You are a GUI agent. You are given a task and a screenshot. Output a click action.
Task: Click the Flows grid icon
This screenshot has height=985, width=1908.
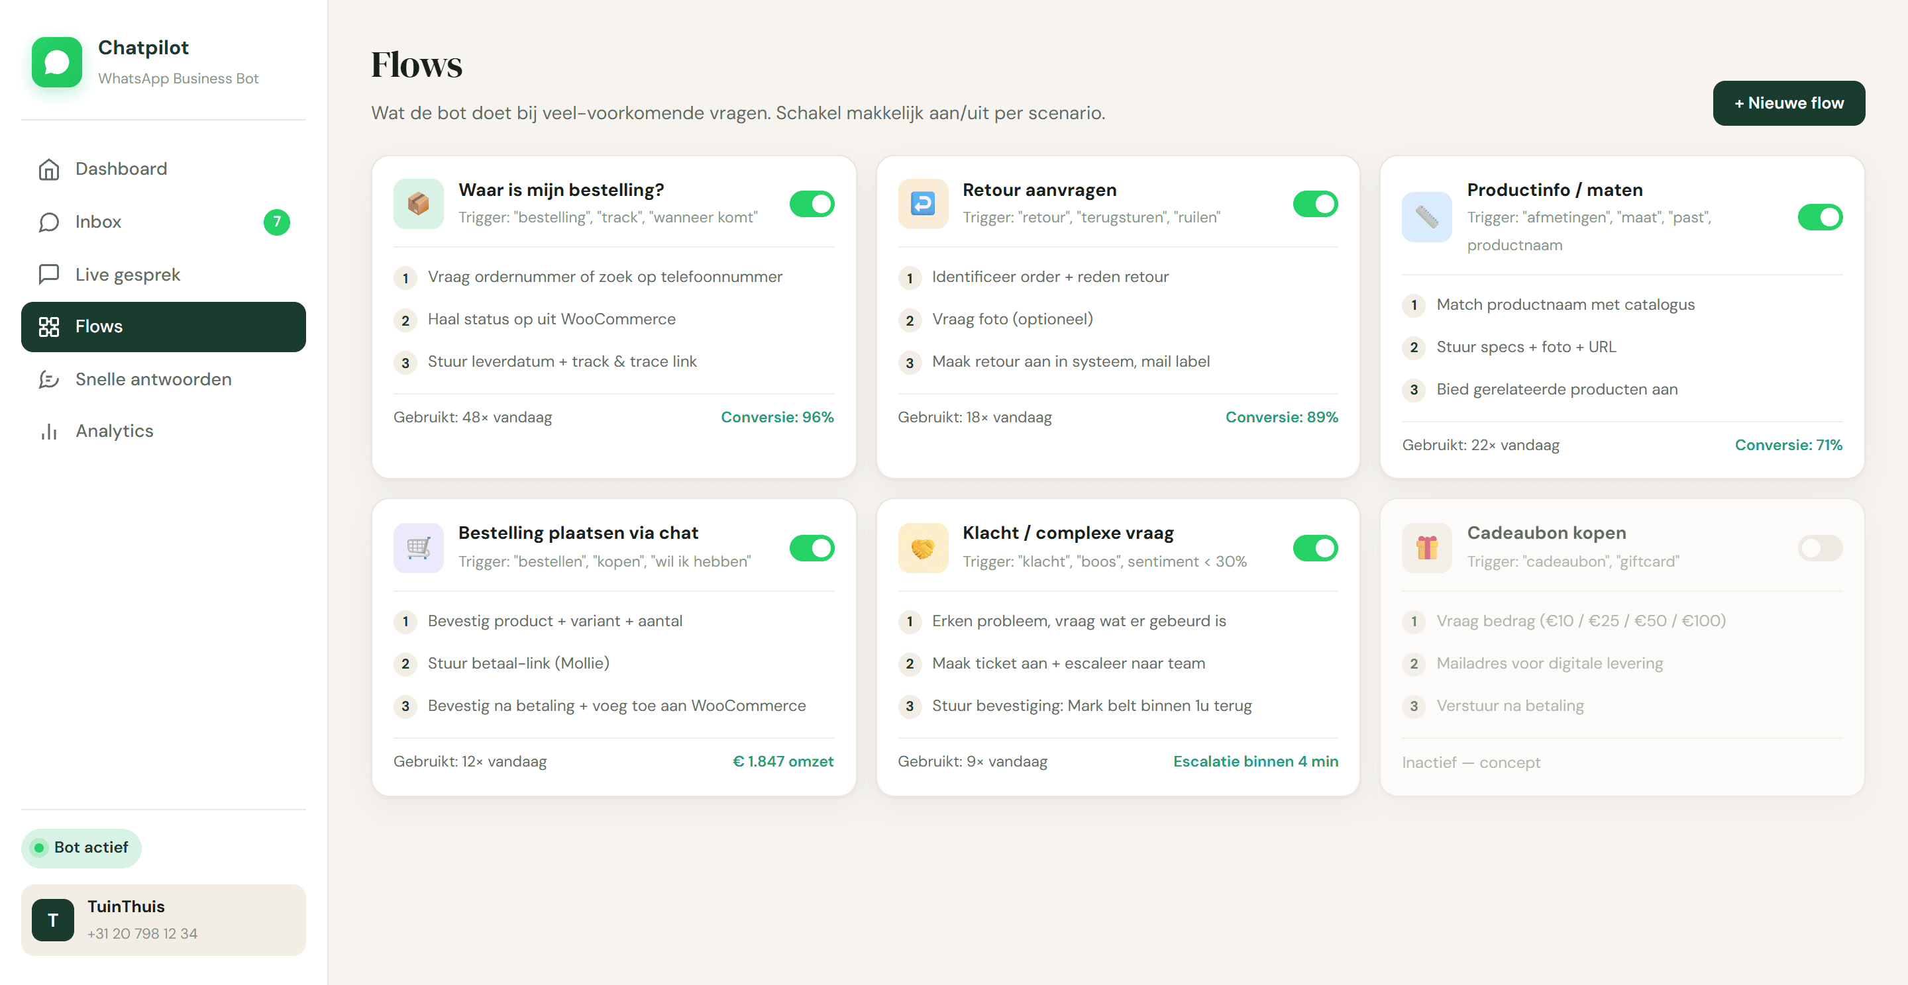[x=49, y=326]
